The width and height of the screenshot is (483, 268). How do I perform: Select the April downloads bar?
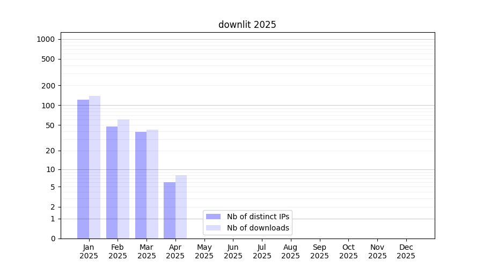pyautogui.click(x=181, y=207)
